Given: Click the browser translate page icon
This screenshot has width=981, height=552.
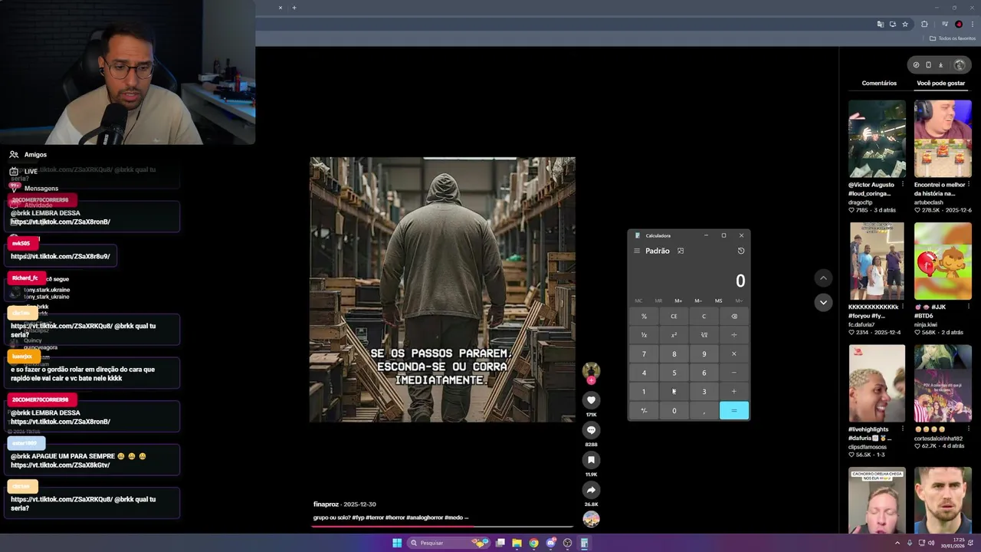Looking at the screenshot, I should point(881,25).
